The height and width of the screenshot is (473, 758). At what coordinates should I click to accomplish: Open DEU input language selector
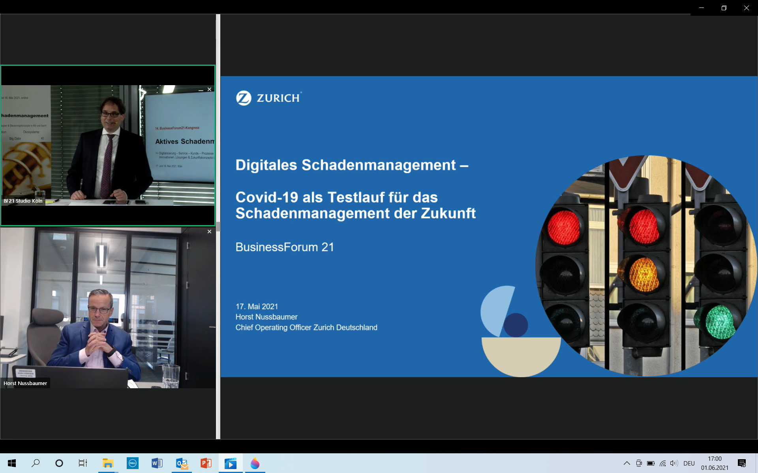coord(689,463)
